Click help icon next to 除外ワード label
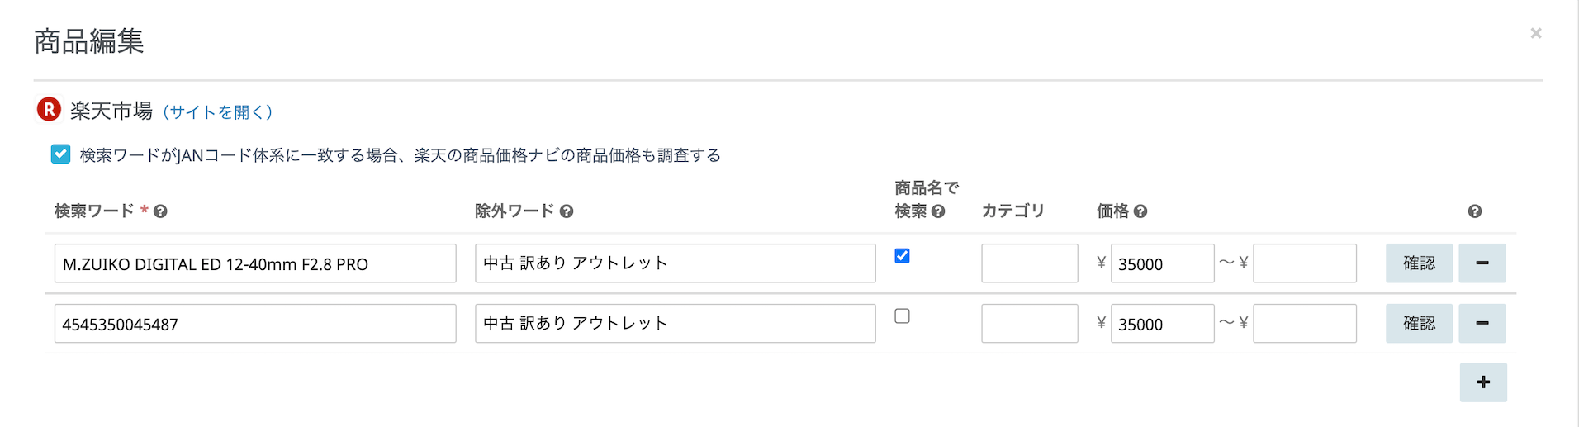Viewport: 1579px width, 427px height. 567,211
